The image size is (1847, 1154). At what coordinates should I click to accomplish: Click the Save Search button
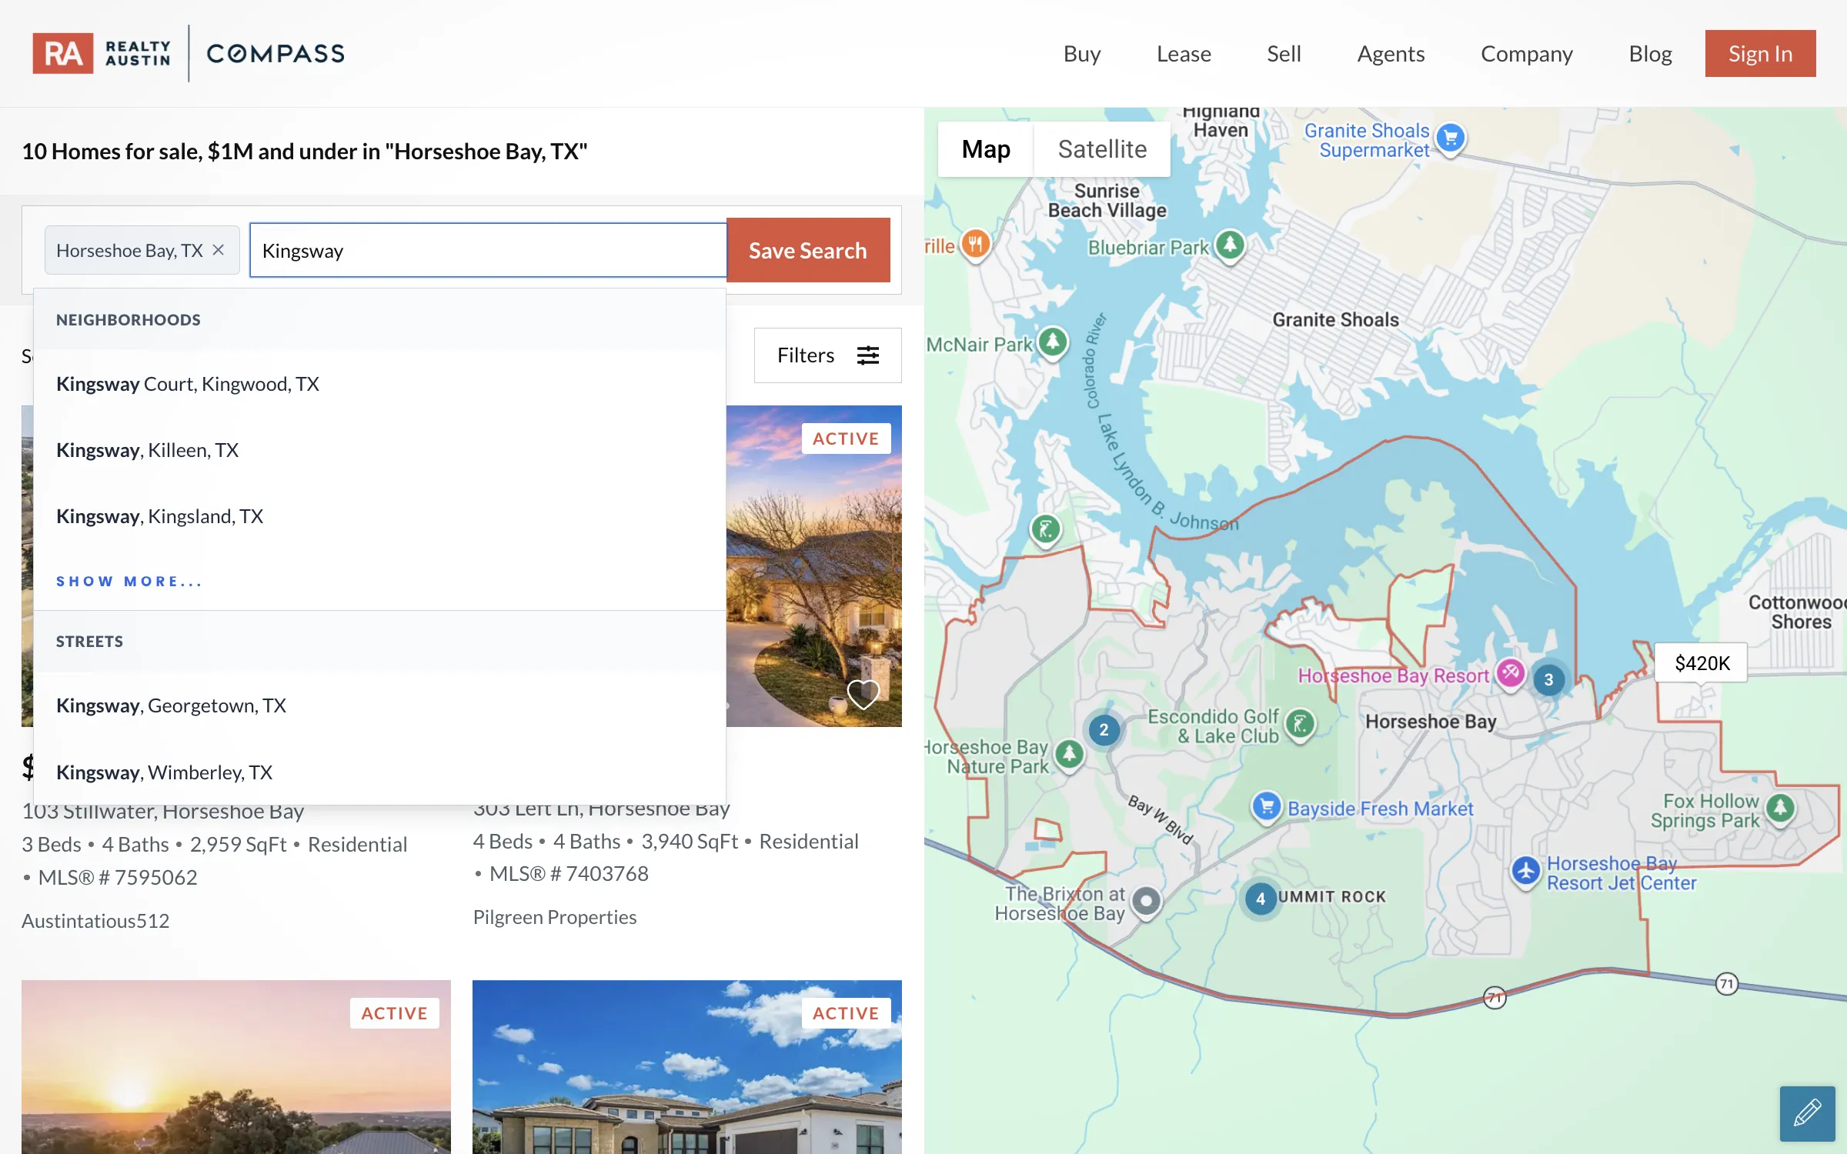click(808, 250)
